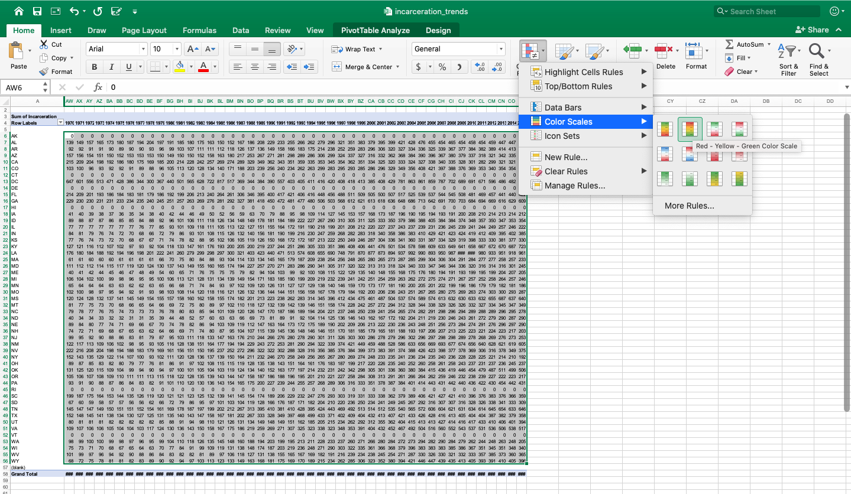Toggle bottom vertical alignment
This screenshot has height=494, width=851.
(x=272, y=49)
